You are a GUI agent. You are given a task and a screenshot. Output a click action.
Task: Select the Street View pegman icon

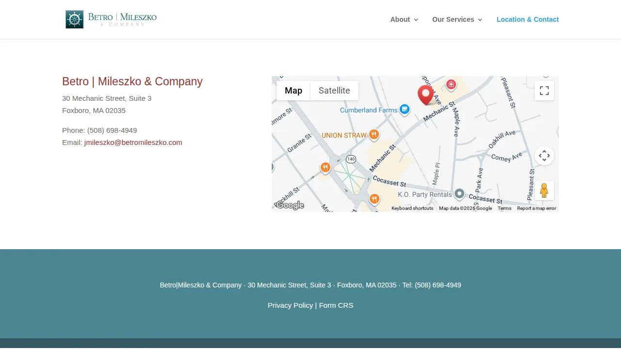point(544,190)
